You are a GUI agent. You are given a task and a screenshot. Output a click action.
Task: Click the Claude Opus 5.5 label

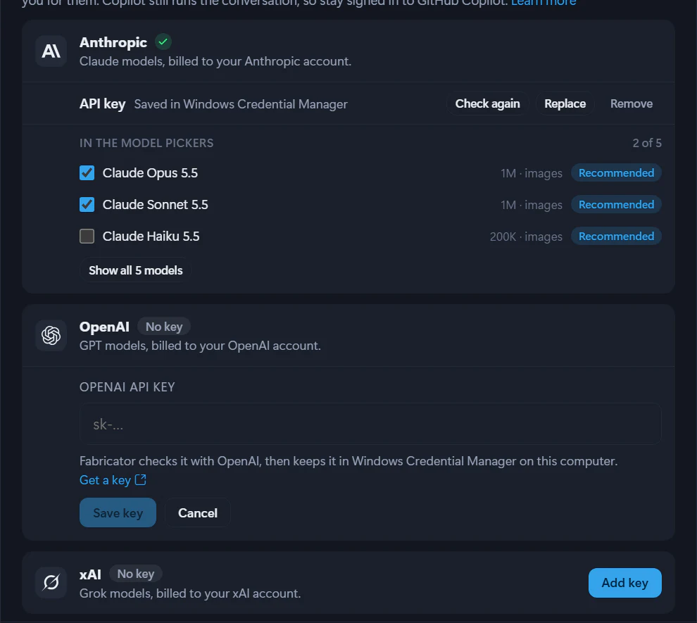150,173
